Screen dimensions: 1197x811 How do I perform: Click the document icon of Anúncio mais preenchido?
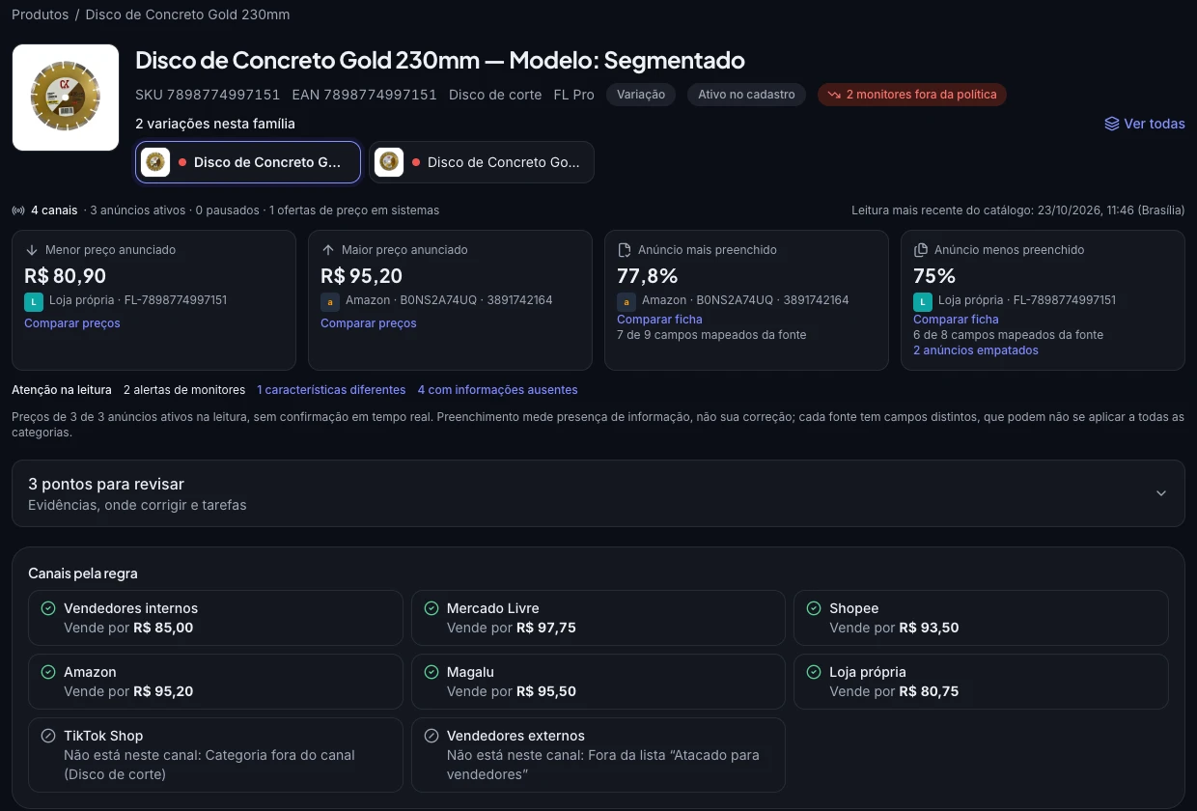pyautogui.click(x=625, y=250)
